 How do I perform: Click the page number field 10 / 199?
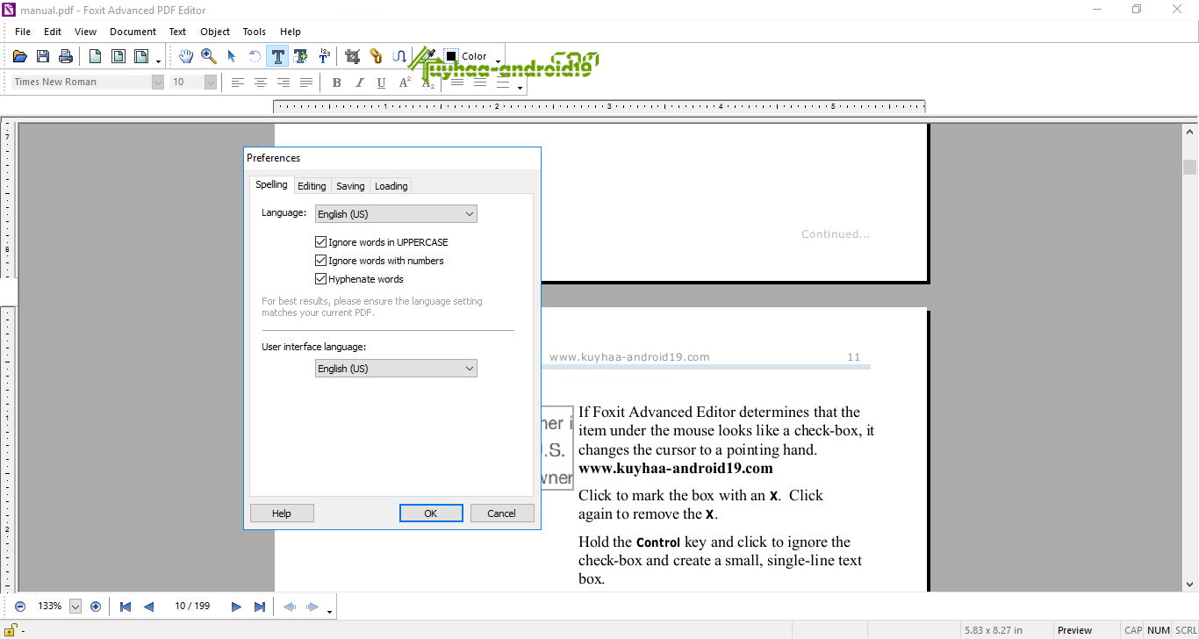(x=192, y=607)
